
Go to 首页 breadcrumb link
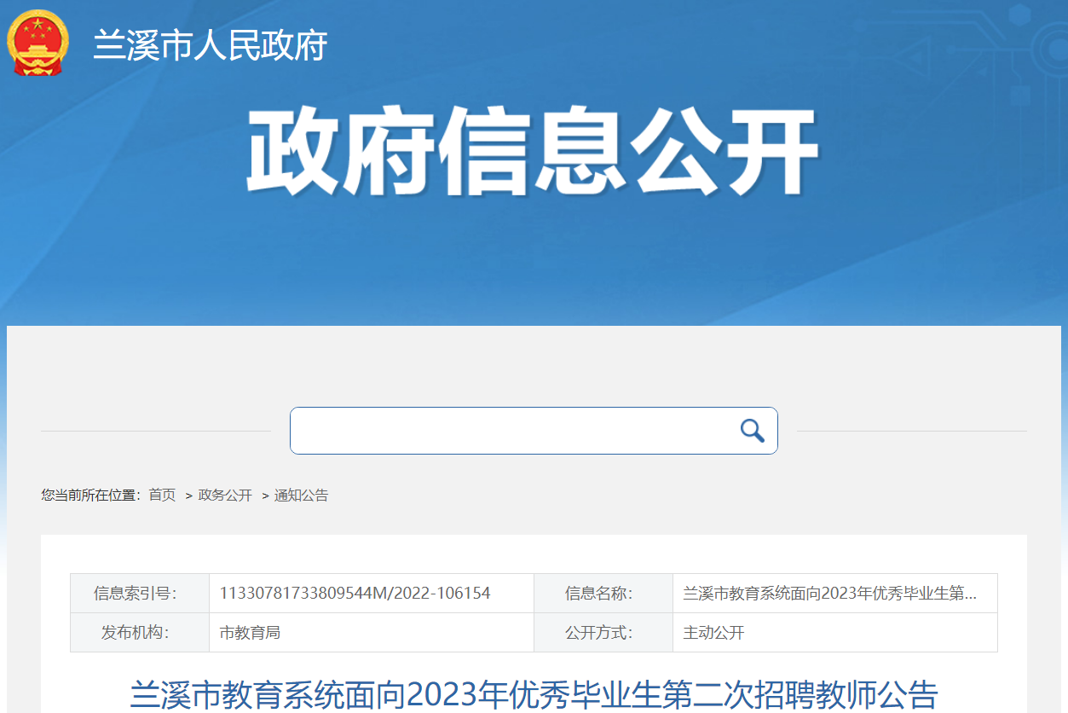point(162,496)
